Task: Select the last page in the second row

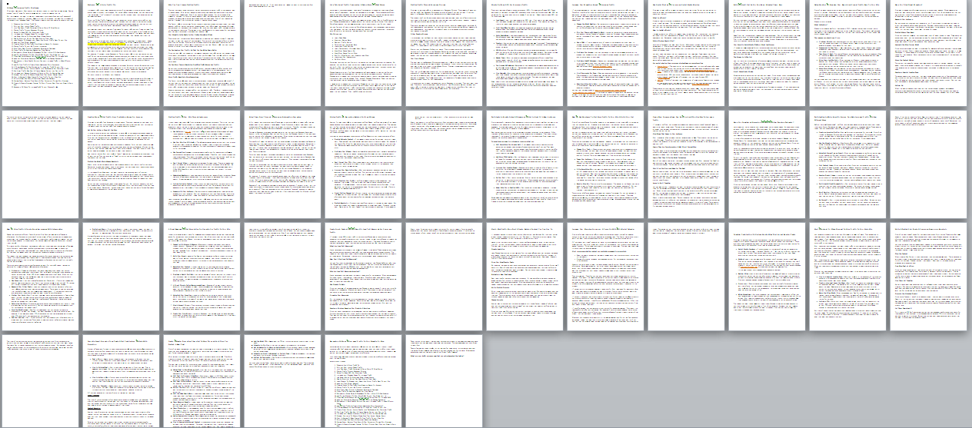Action: pyautogui.click(x=928, y=164)
